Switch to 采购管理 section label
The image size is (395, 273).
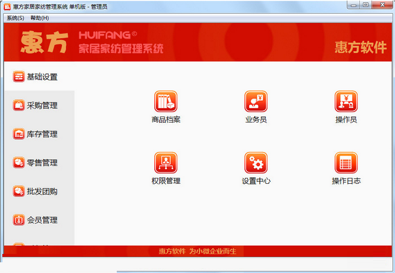[x=42, y=106]
